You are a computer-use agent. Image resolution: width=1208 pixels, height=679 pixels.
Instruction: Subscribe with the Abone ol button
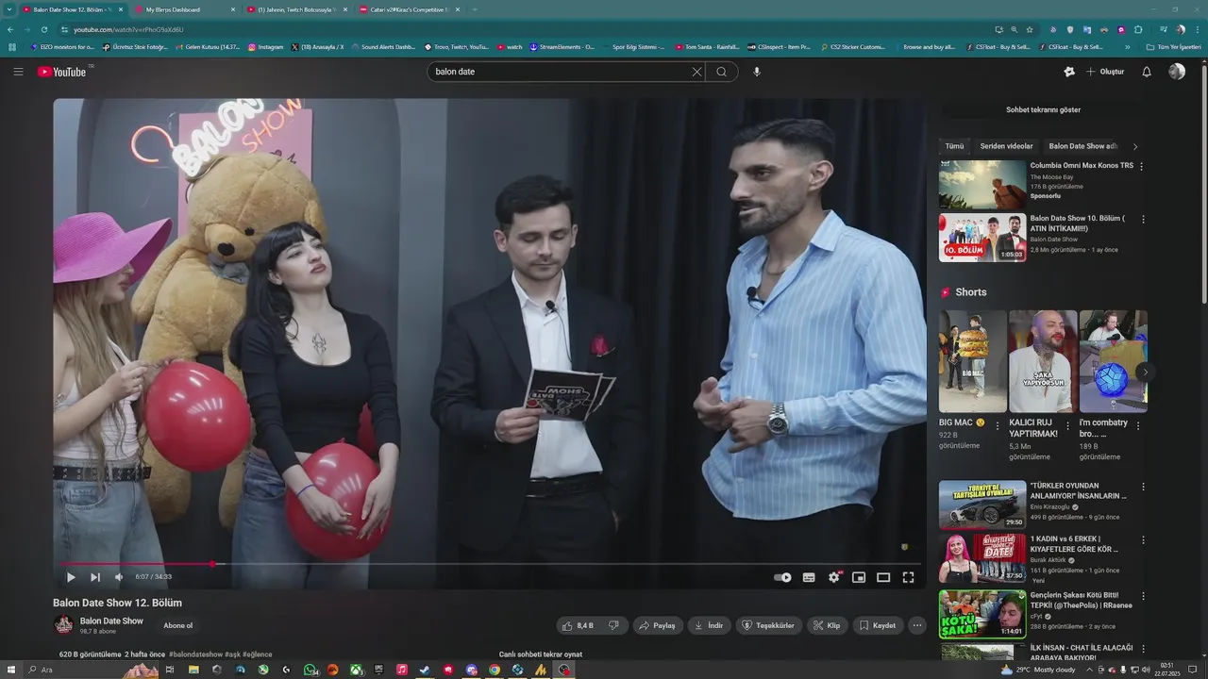click(x=178, y=625)
